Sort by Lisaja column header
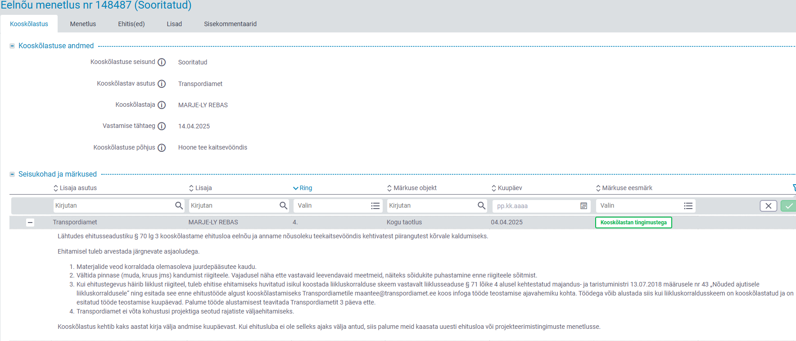 pyautogui.click(x=200, y=188)
